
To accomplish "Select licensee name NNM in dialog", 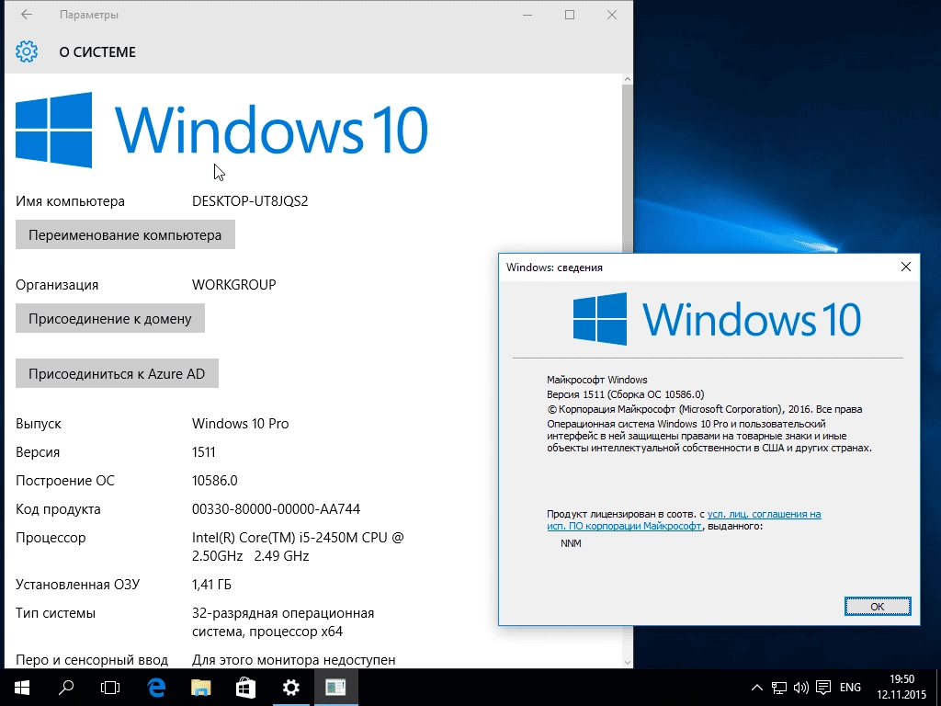I will click(571, 543).
